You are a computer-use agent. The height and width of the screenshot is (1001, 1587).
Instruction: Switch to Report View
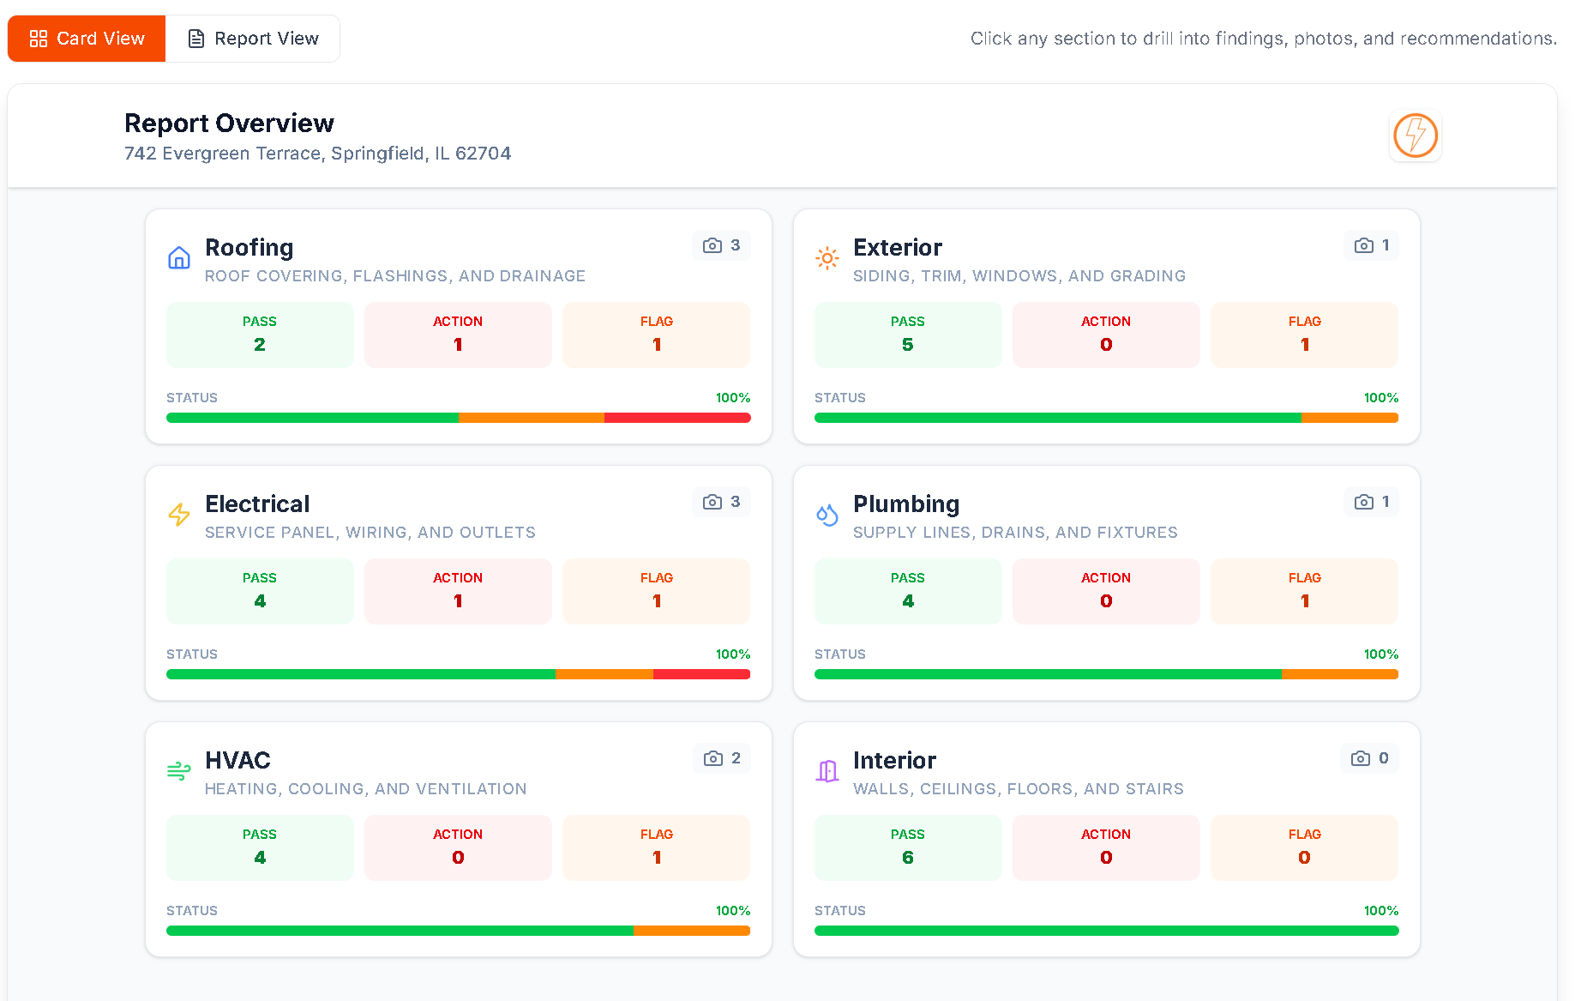253,39
